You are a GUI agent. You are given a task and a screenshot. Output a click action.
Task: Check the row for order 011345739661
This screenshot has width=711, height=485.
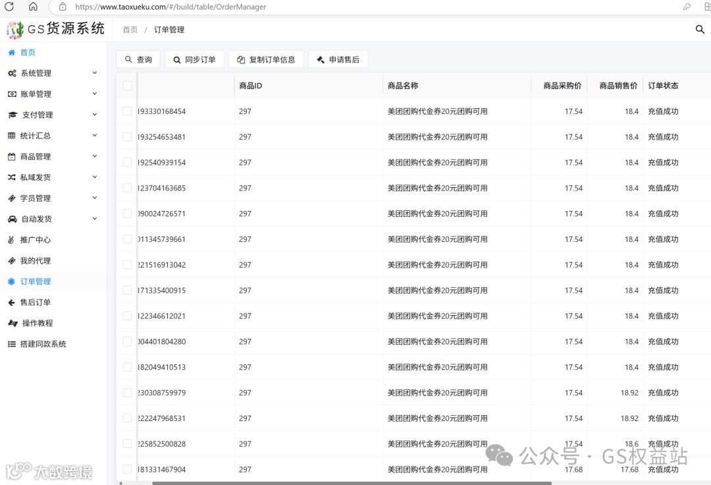pos(128,239)
